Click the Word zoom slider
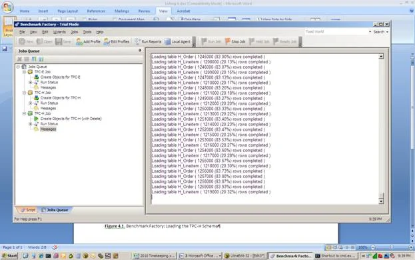Image resolution: width=415 pixels, height=260 pixels. pos(392,247)
